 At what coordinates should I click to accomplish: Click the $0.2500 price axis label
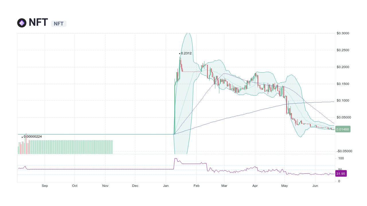tap(343, 50)
